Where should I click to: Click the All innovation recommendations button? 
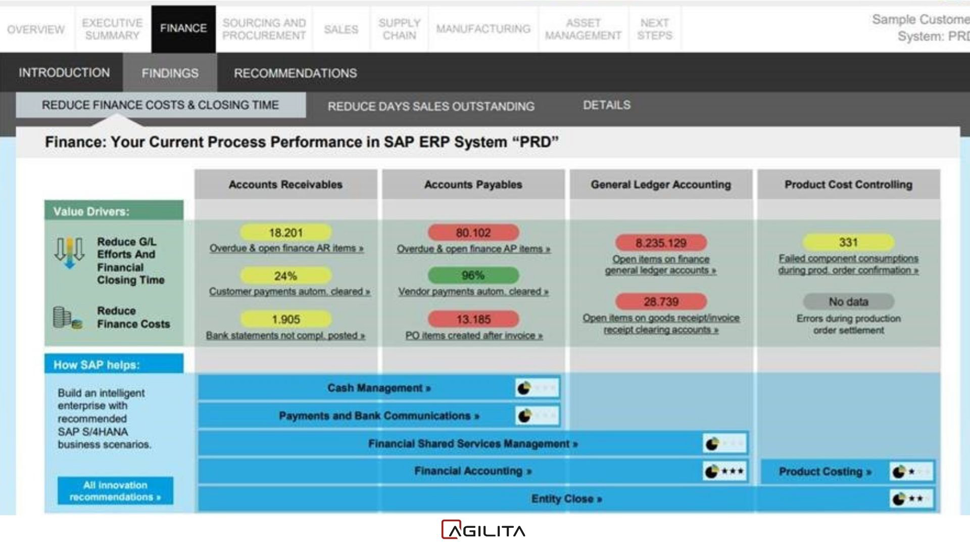(x=115, y=491)
